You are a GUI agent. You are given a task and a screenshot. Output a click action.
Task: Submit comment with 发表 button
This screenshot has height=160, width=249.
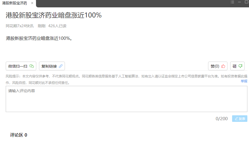point(240,119)
